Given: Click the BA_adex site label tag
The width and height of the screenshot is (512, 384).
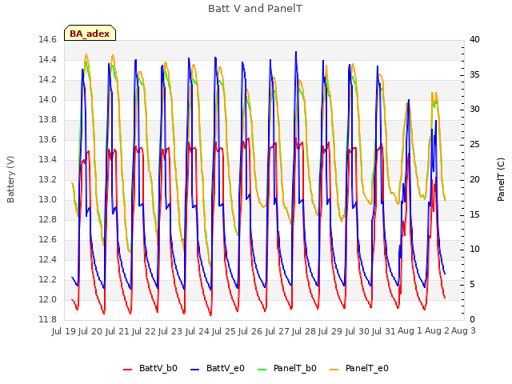Looking at the screenshot, I should point(90,33).
